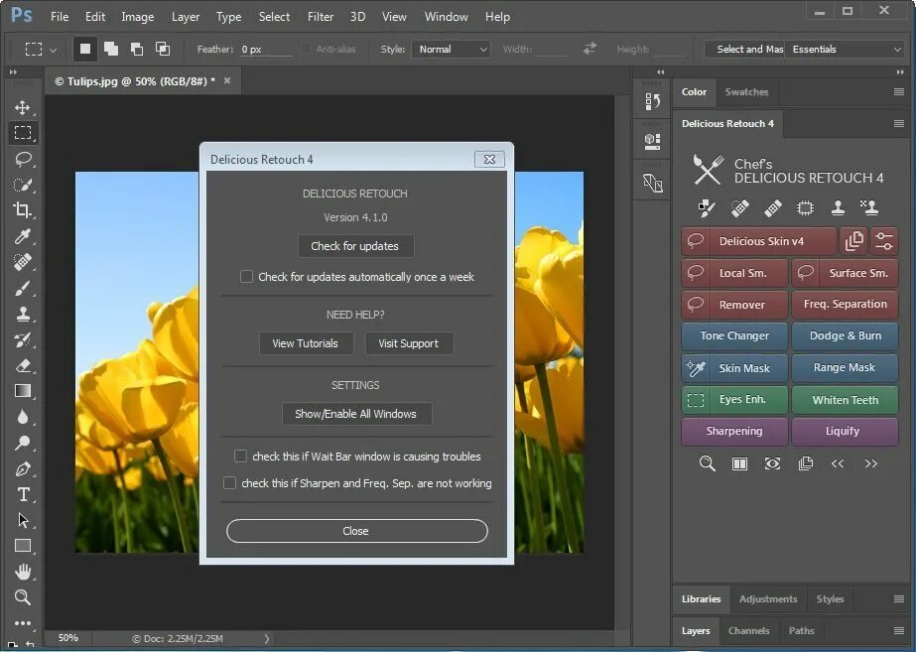916x652 pixels.
Task: Open the Filter menu
Action: tap(321, 17)
